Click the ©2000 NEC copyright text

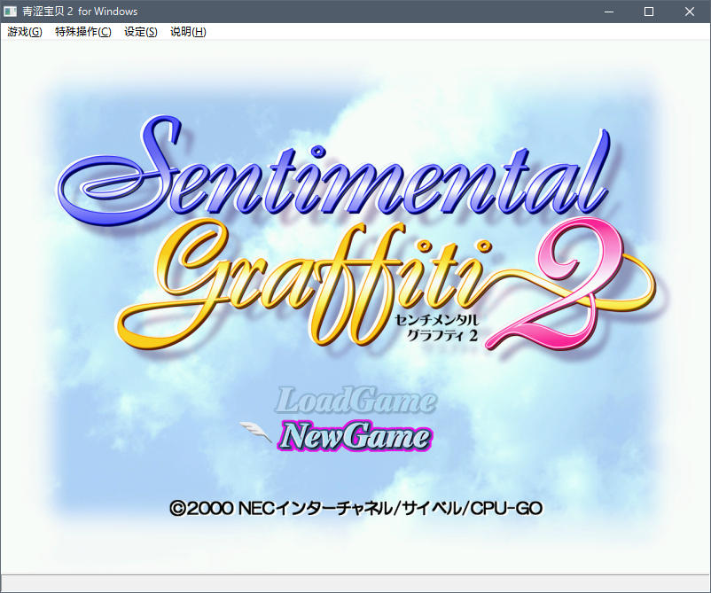(356, 508)
